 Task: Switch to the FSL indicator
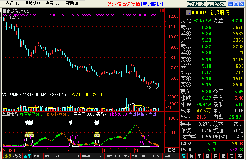coord(66,156)
